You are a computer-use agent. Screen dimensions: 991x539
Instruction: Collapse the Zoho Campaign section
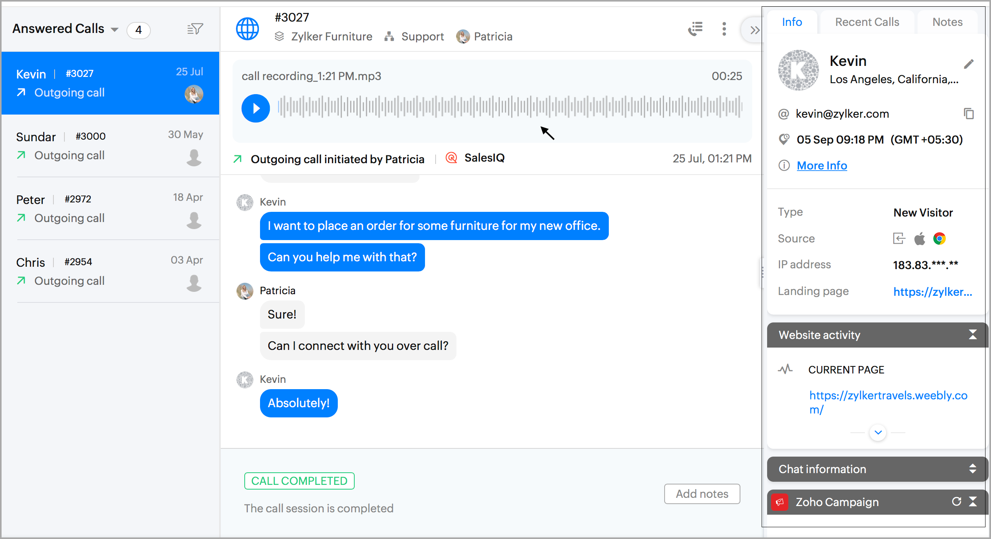coord(973,502)
